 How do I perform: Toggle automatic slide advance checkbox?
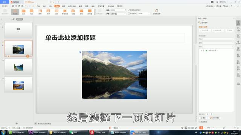coord(129,13)
